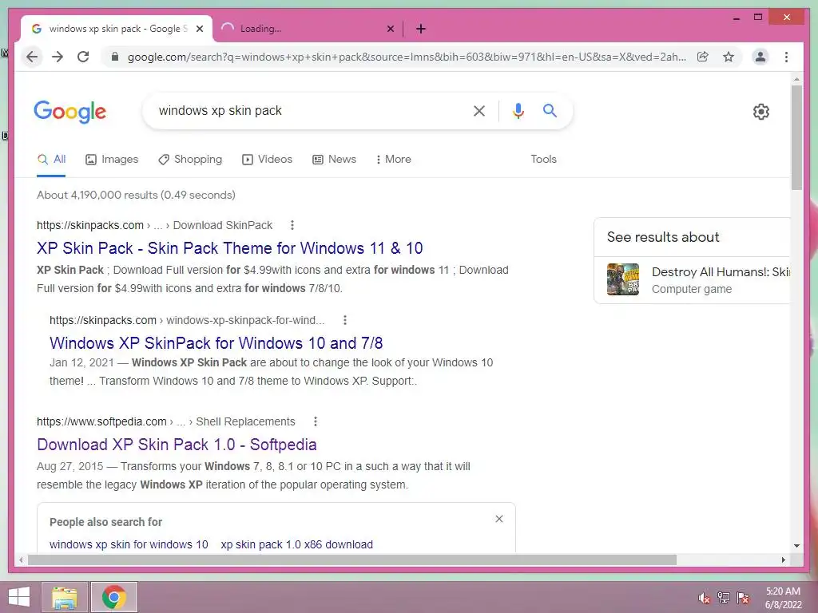The height and width of the screenshot is (613, 818).
Task: Click the About 4,190,000 results text
Action: coord(136,195)
